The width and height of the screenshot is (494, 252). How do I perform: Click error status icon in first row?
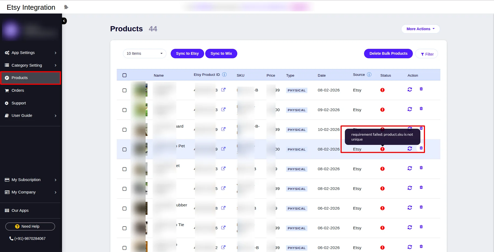coord(382,90)
